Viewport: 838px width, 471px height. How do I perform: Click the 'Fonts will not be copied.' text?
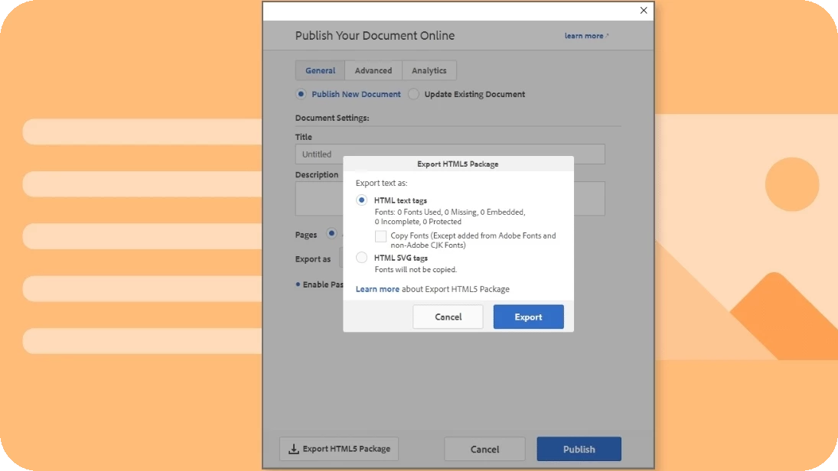click(x=416, y=270)
